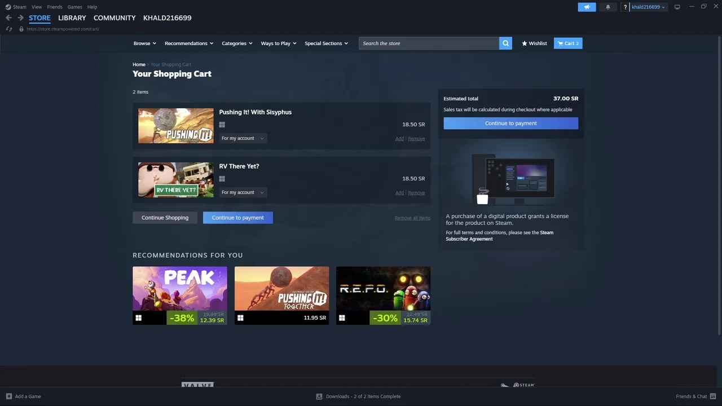Click the back navigation arrow
Viewport: 722px width, 406px height.
pyautogui.click(x=8, y=18)
